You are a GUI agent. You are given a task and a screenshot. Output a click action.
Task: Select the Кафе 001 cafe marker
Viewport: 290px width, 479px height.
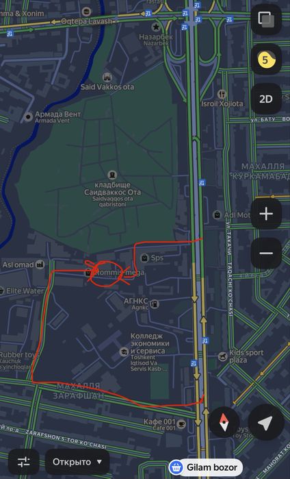point(181,423)
